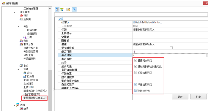Screen dimensions: 208x111
Task: Uncheck the 普通列表可见 checkbox
Action: [x=135, y=61]
